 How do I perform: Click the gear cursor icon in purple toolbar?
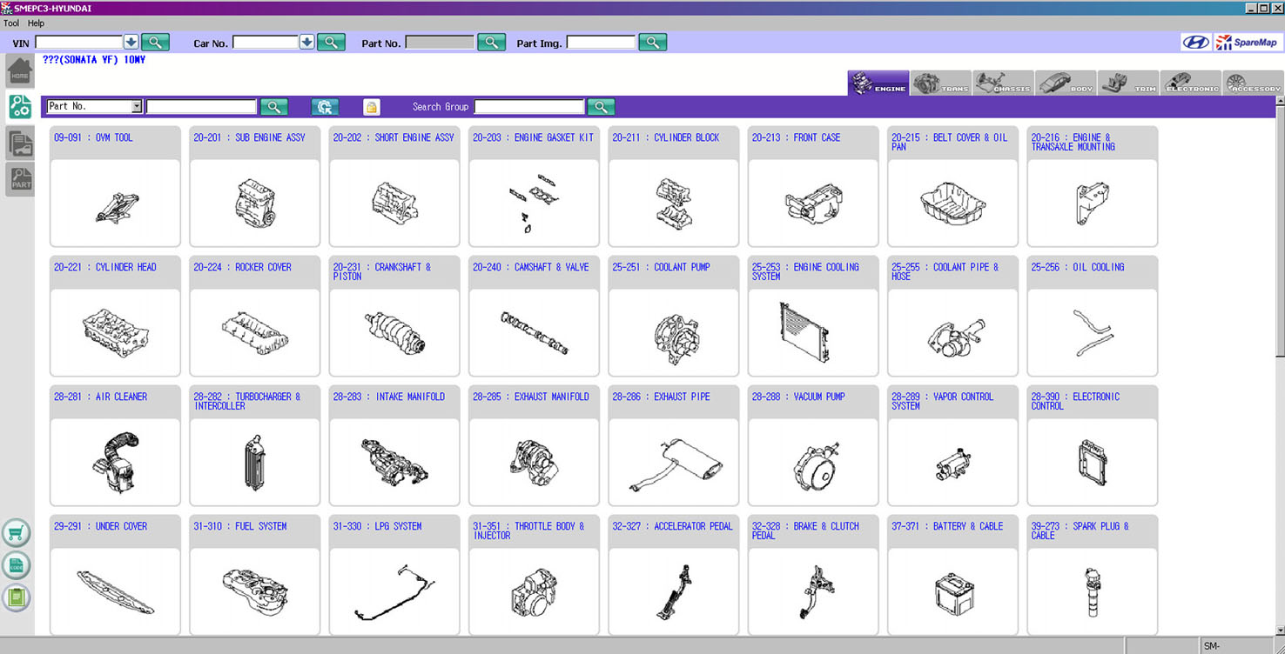coord(325,107)
